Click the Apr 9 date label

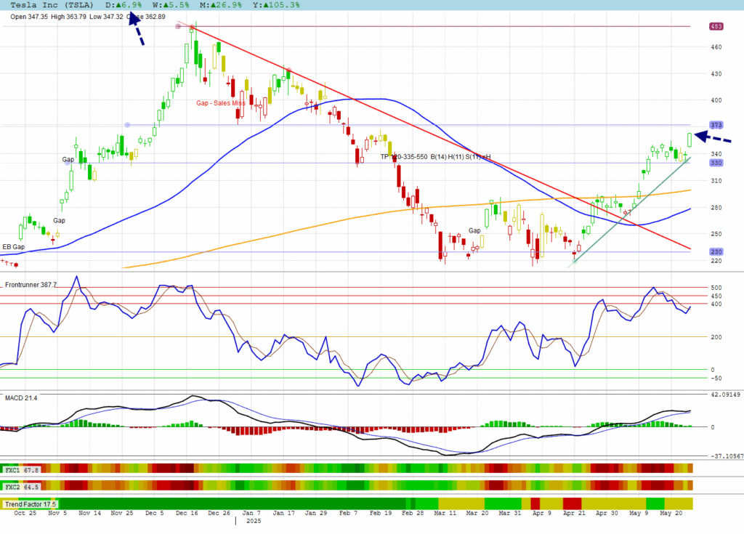[542, 513]
